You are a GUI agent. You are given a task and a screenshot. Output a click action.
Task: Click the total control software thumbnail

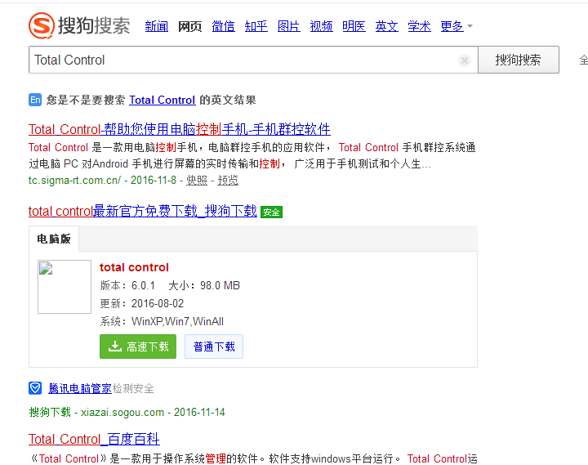(x=65, y=287)
